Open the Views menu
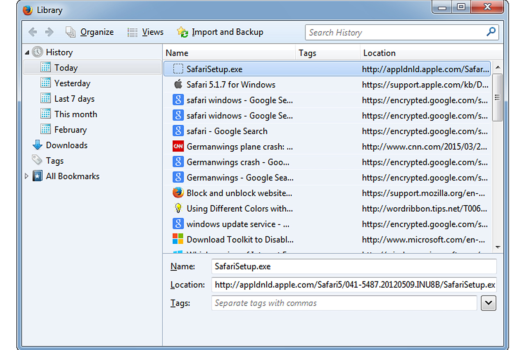The height and width of the screenshot is (350, 525). tap(152, 32)
